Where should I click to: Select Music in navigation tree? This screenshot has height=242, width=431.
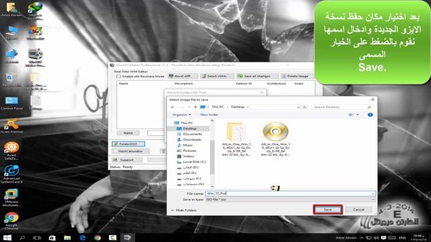tap(188, 145)
